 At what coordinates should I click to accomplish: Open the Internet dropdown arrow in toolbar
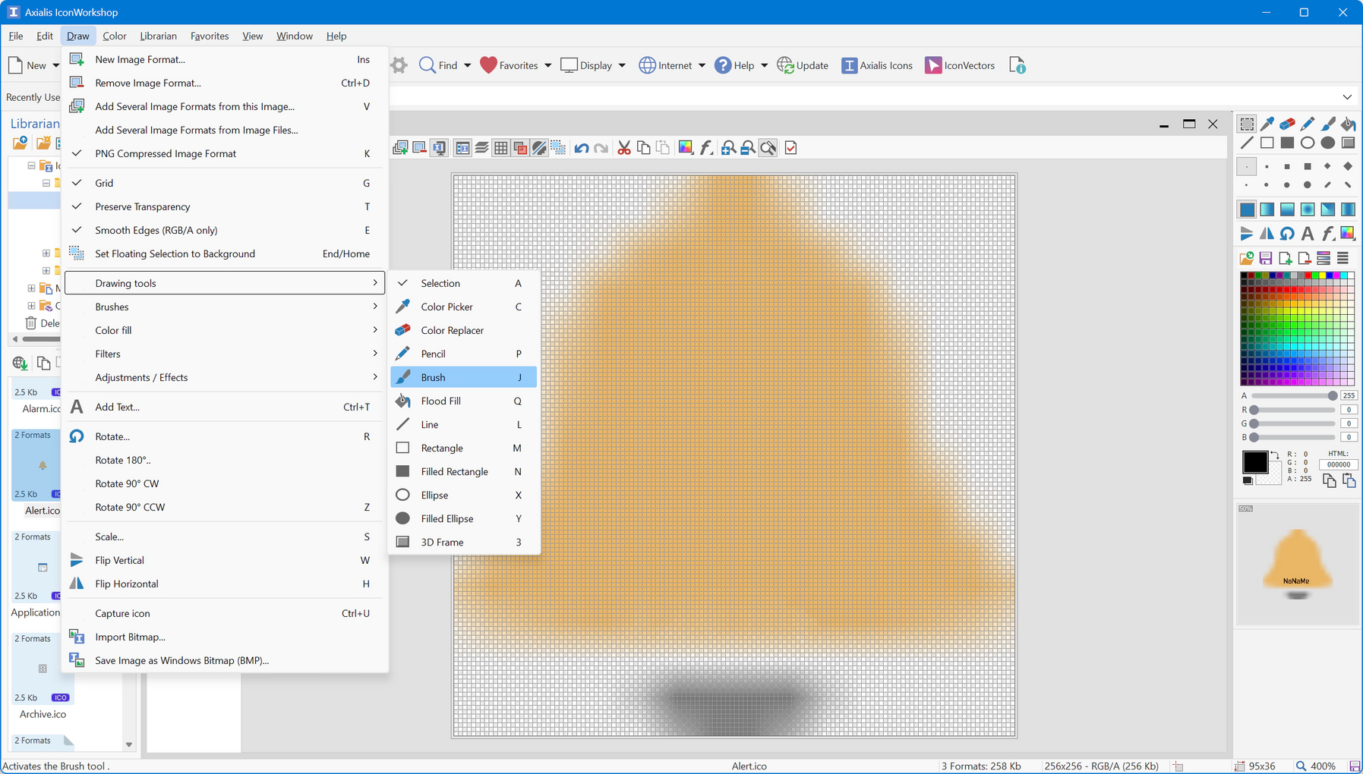[x=702, y=65]
